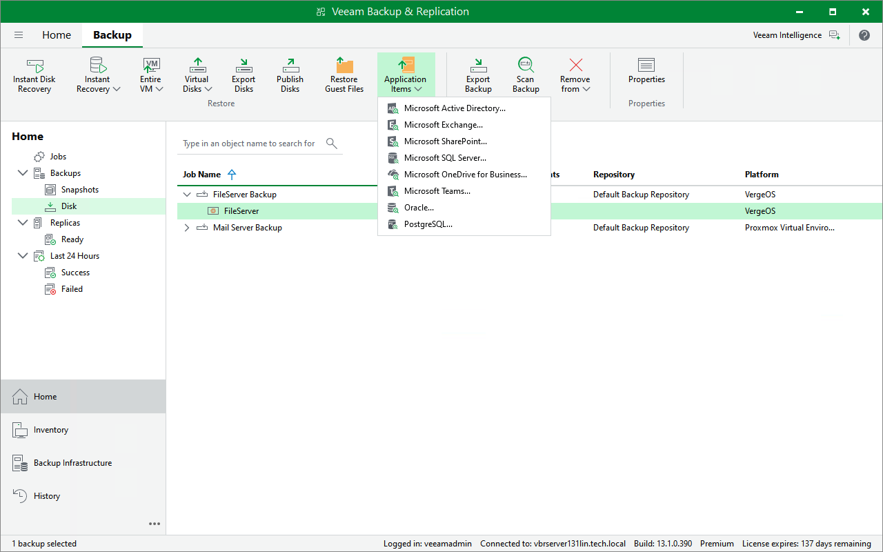Open the hamburger main menu
The image size is (883, 552).
tap(19, 35)
